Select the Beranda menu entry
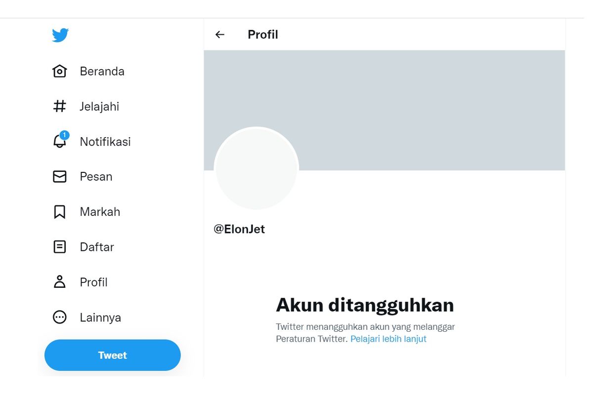This screenshot has height=395, width=593. [x=102, y=71]
